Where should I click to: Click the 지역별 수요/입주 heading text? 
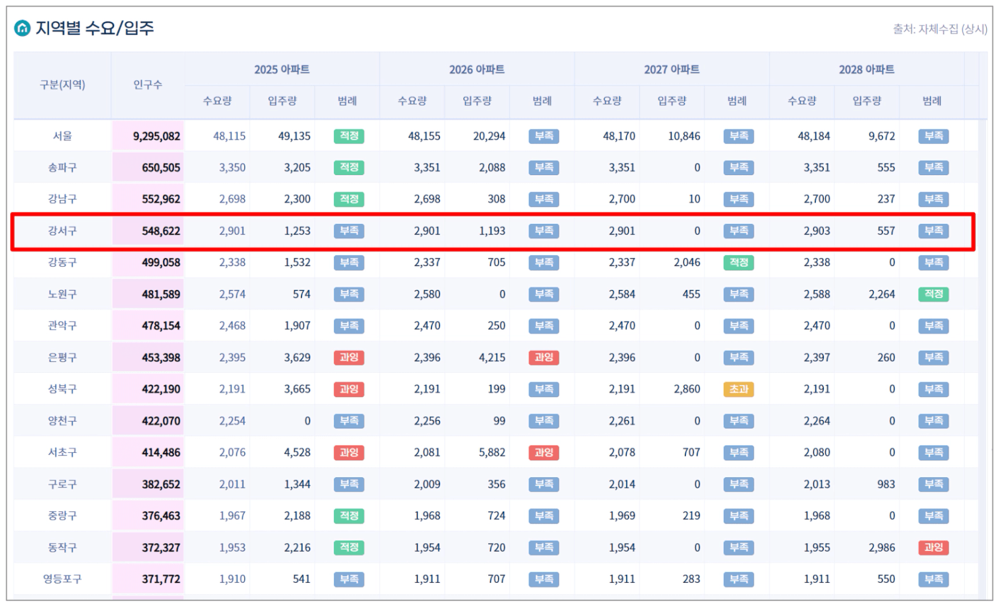(x=95, y=28)
